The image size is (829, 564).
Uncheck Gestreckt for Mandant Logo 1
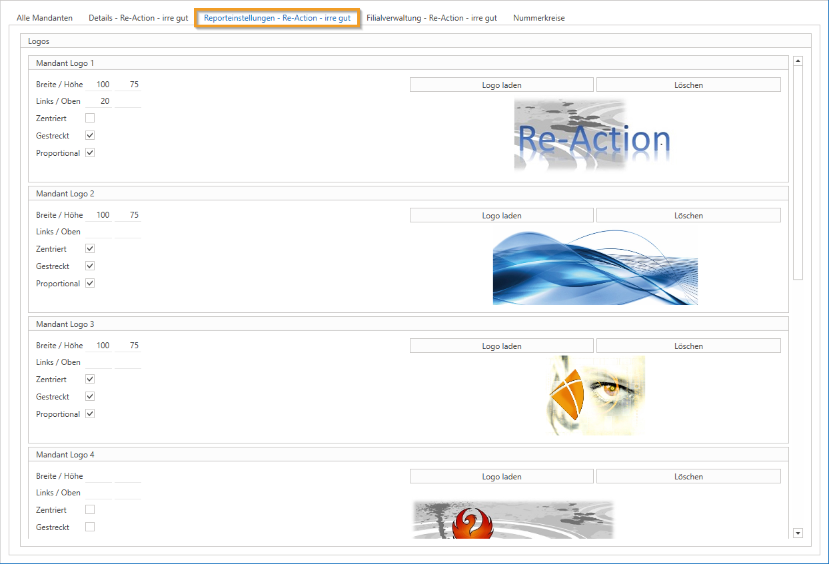90,135
